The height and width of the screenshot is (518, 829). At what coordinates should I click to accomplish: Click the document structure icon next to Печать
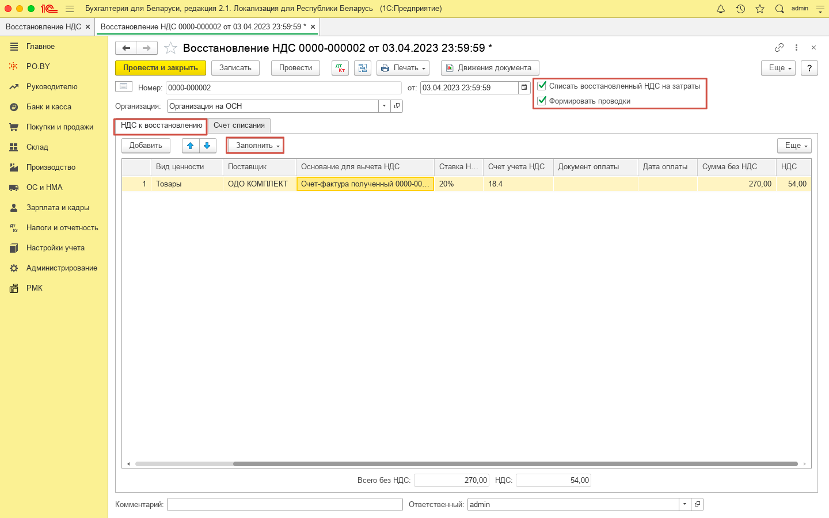click(363, 68)
